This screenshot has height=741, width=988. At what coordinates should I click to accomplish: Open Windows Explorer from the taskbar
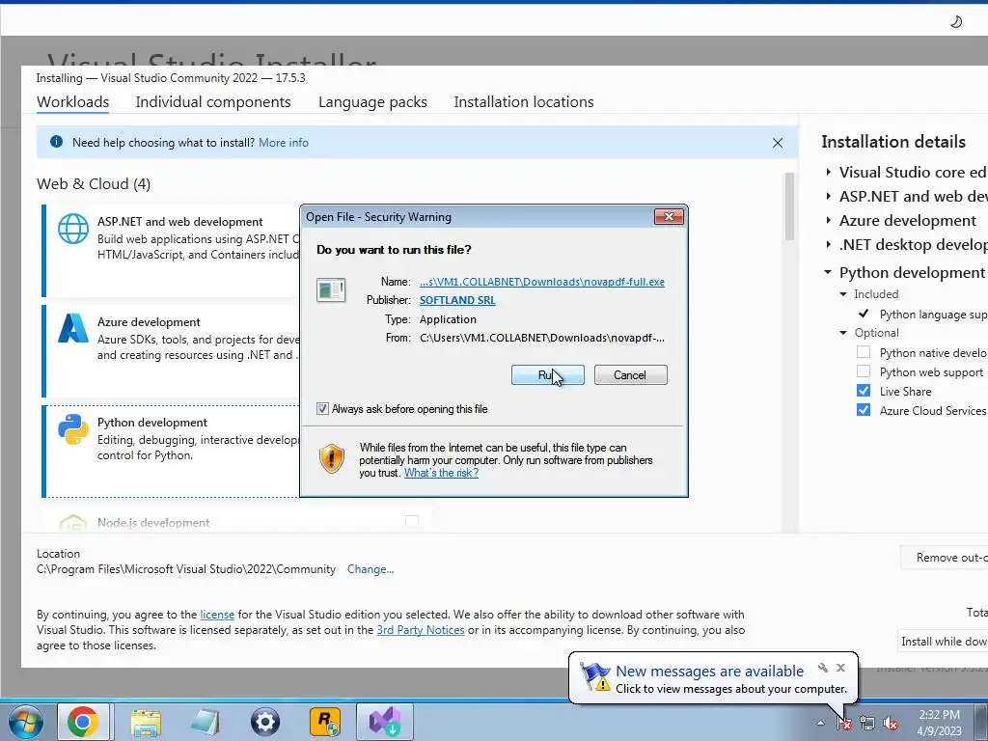point(146,722)
